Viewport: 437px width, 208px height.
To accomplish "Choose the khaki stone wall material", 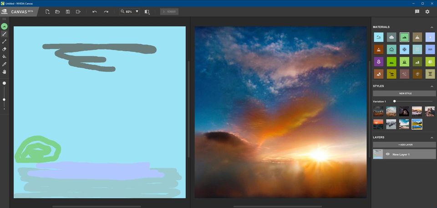I will tap(430, 74).
